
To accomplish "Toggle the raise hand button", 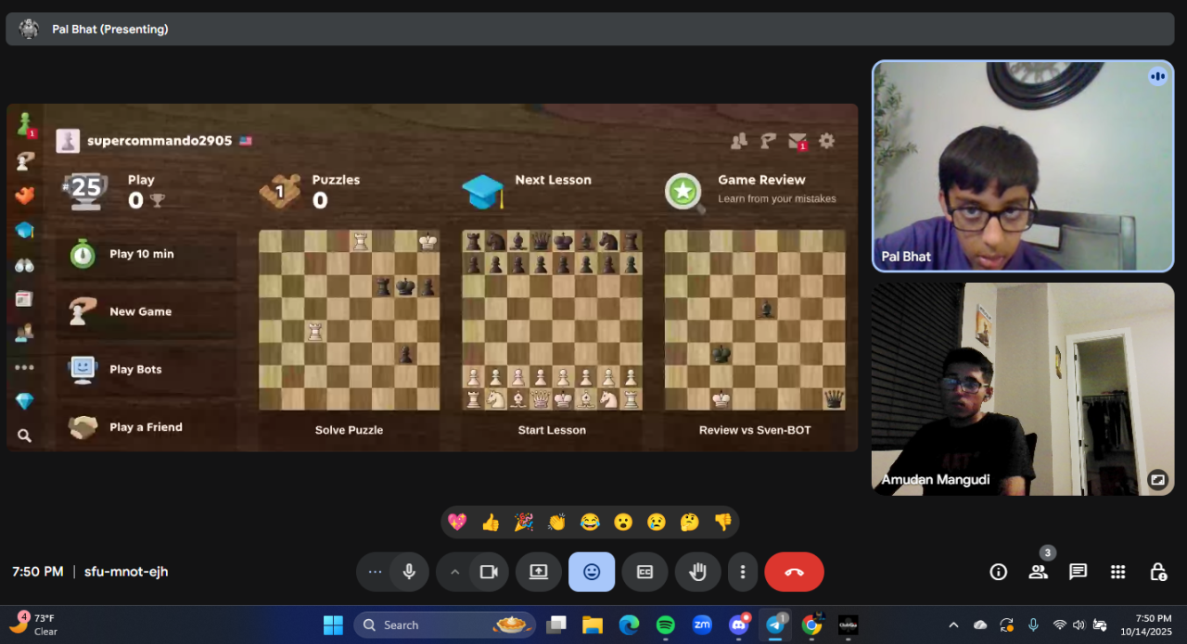I will [697, 572].
